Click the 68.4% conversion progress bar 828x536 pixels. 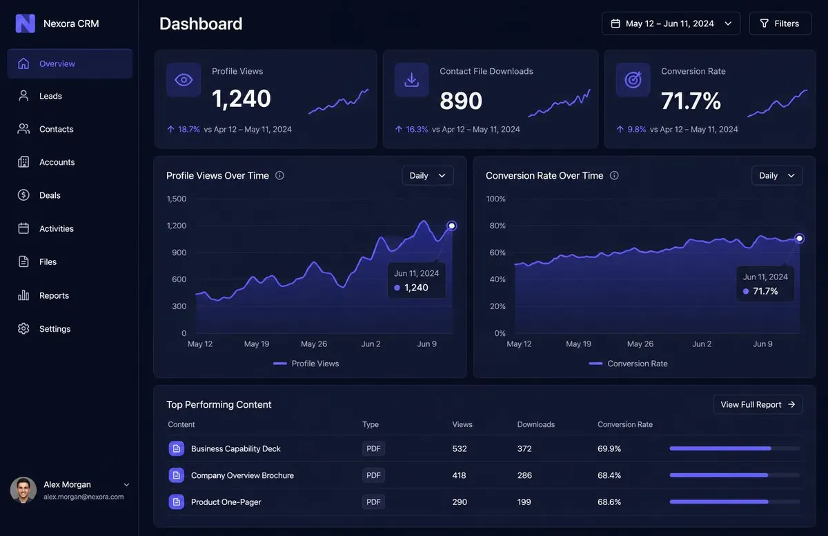[x=735, y=475]
